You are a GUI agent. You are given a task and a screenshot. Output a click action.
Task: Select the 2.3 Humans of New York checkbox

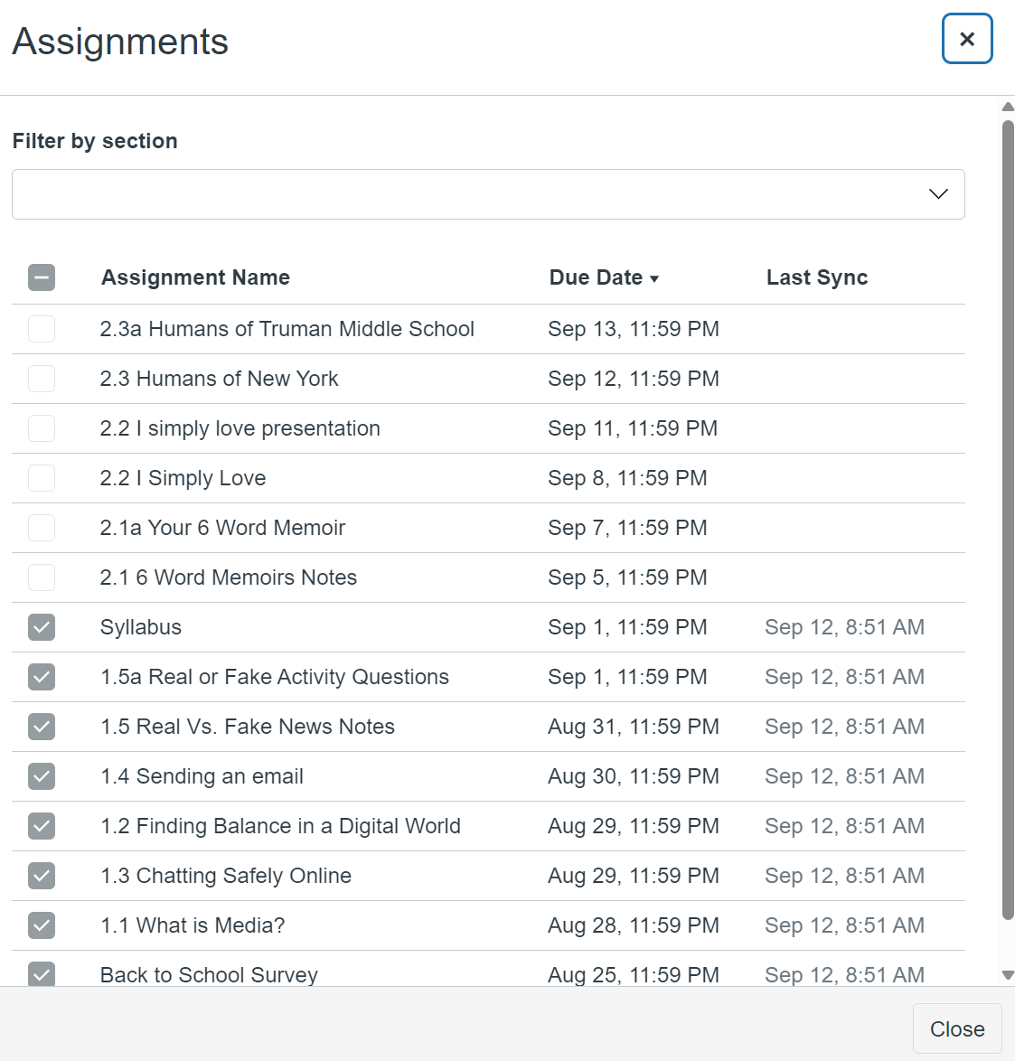tap(42, 379)
